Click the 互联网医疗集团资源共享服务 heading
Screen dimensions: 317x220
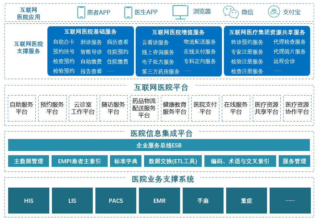tap(267, 32)
